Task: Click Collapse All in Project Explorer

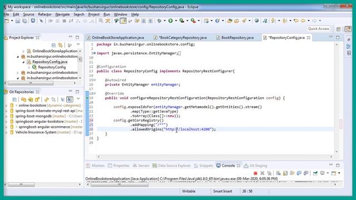Action: 53,45
